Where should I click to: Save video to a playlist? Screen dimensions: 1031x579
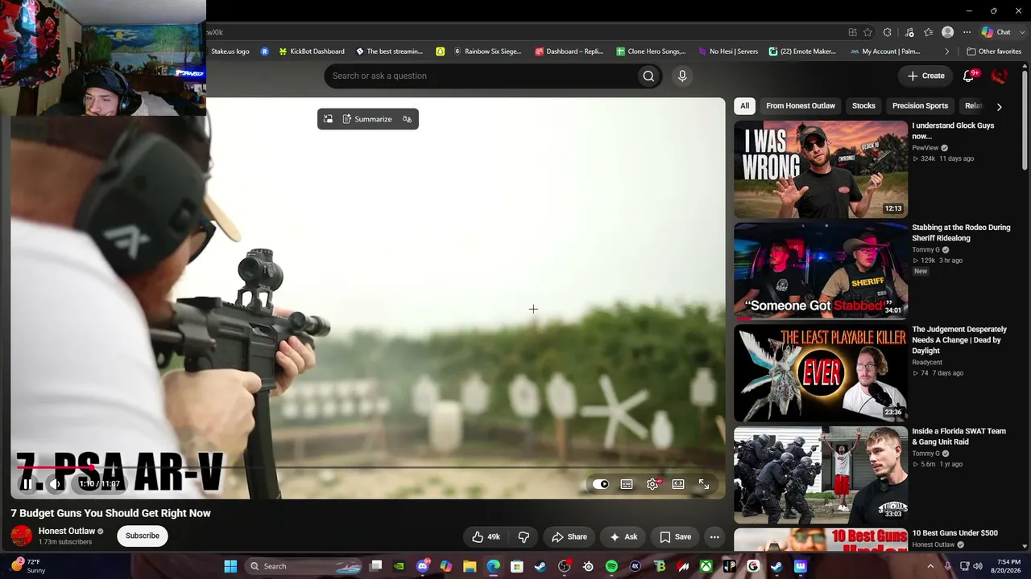(675, 537)
